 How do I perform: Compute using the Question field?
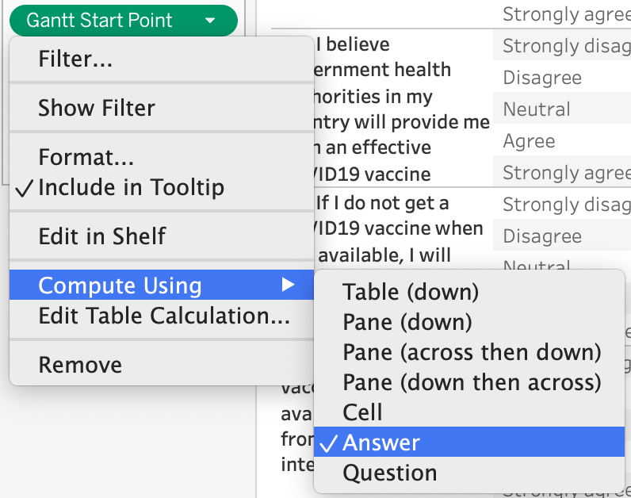[x=389, y=473]
